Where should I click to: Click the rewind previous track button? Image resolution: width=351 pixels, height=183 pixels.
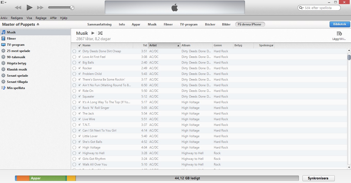[x=18, y=8]
